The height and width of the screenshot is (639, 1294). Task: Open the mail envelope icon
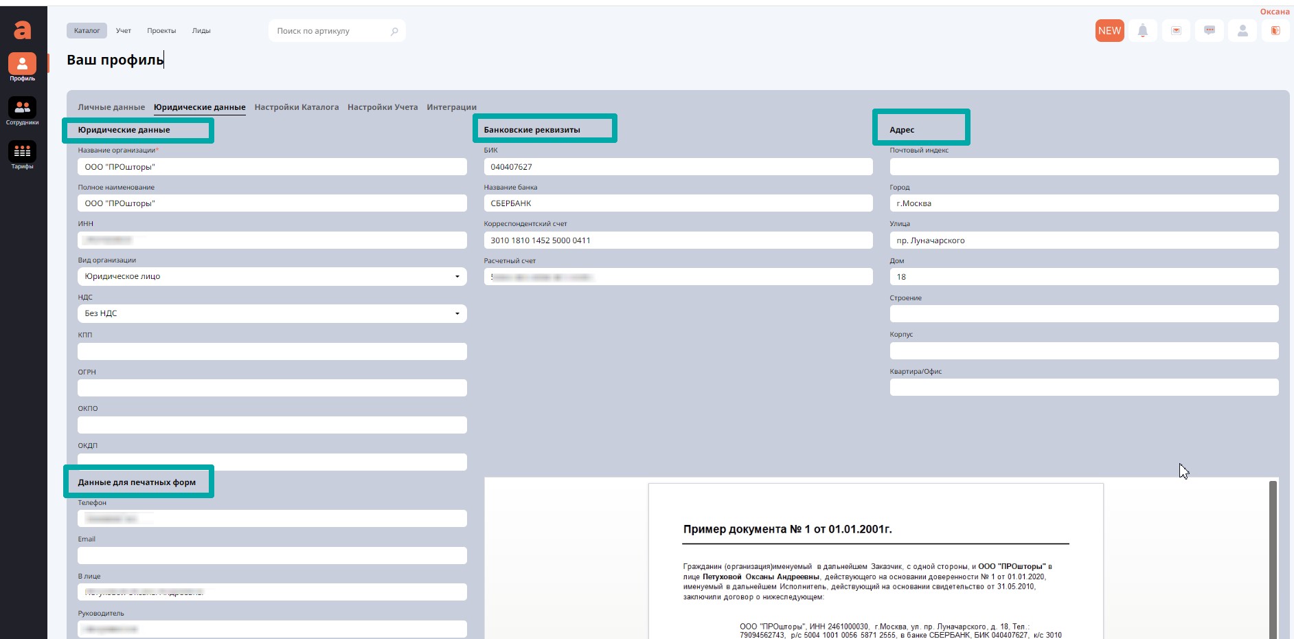[x=1177, y=31]
